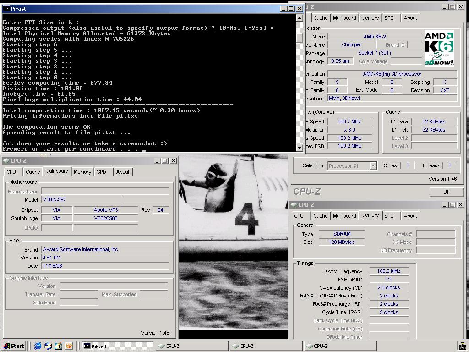Click the system tray icon

[x=463, y=346]
